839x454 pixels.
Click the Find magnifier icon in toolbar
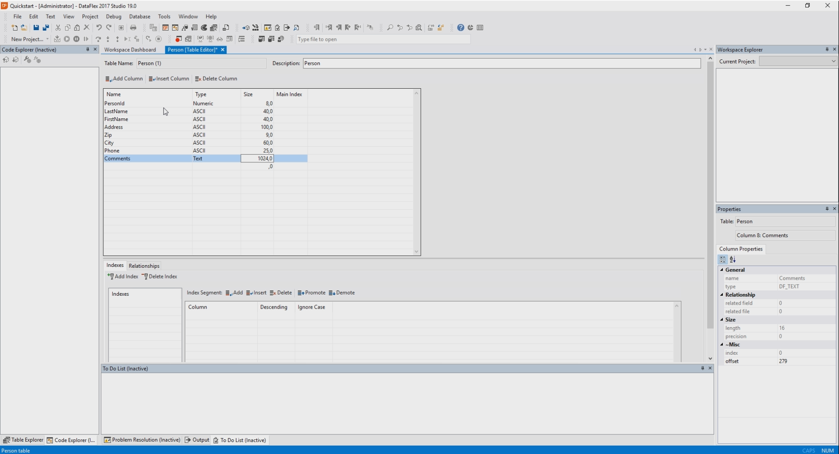(390, 27)
